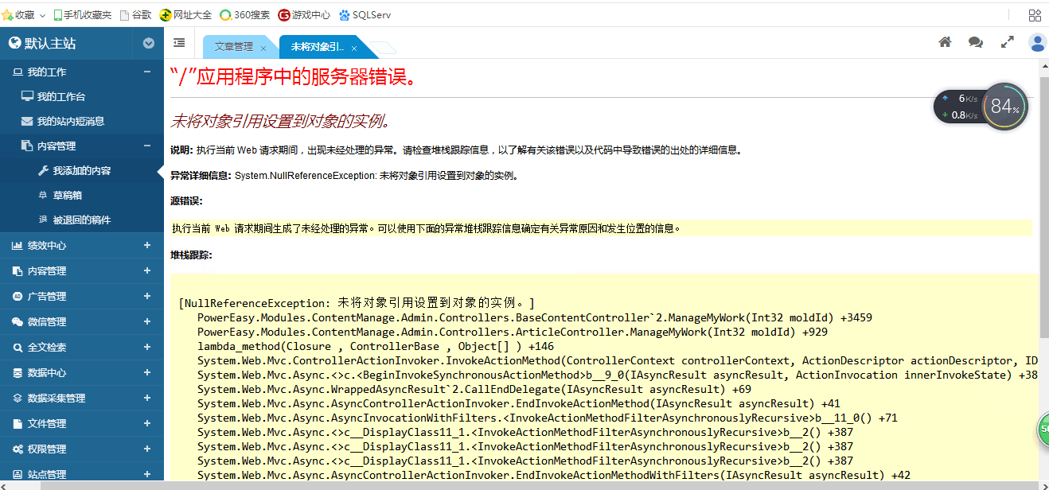Switch to the 文章管理 tab
Image resolution: width=1049 pixels, height=490 pixels.
coord(233,47)
